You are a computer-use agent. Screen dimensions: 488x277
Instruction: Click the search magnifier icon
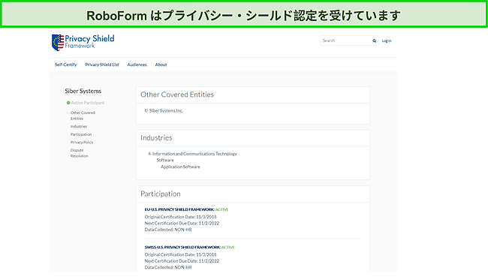click(x=374, y=41)
